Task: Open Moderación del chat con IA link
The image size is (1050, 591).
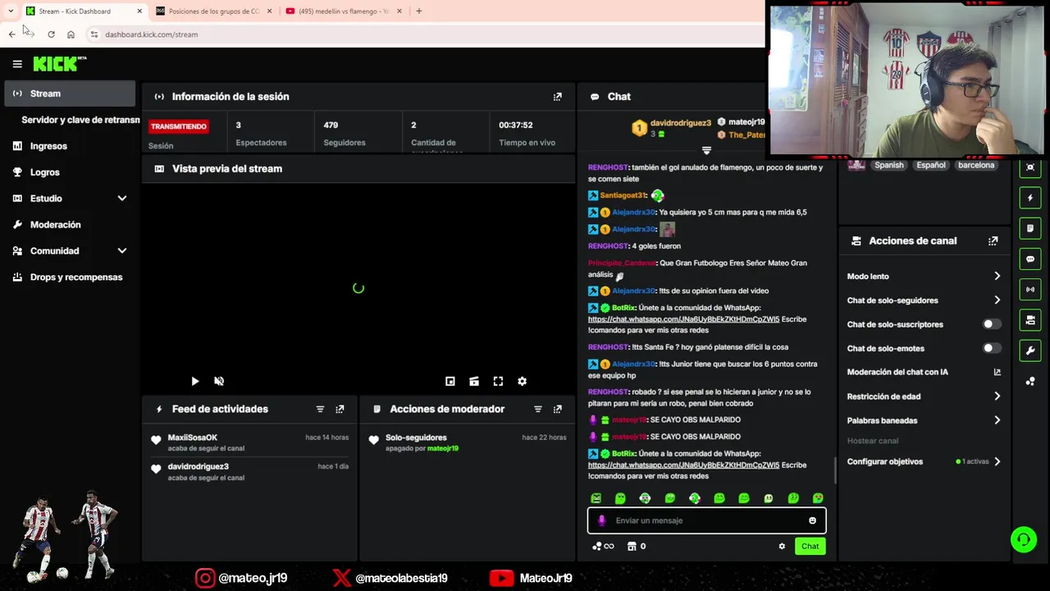Action: tap(924, 372)
